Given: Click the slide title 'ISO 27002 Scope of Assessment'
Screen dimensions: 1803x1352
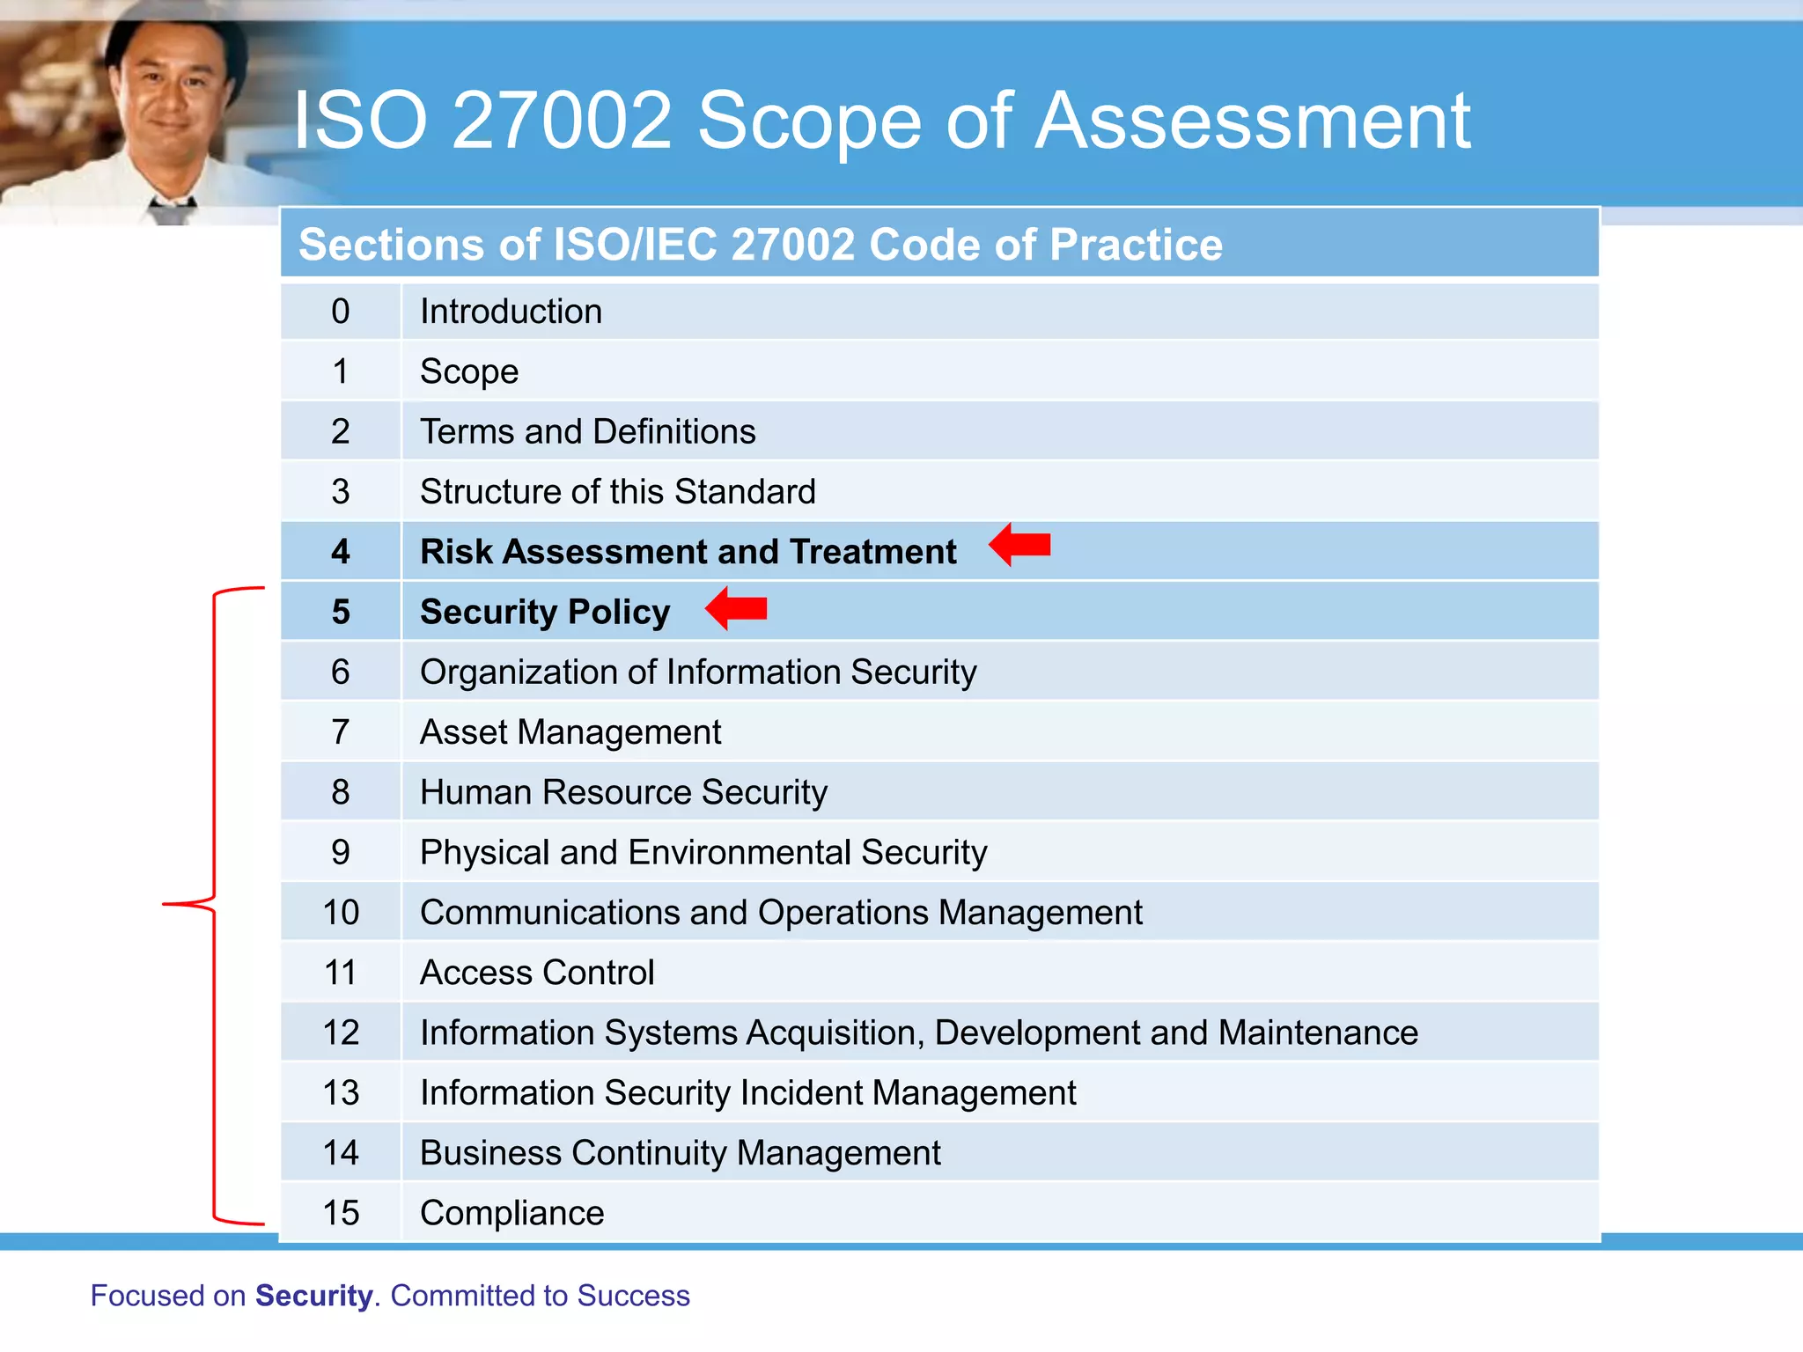Looking at the screenshot, I should tap(881, 121).
